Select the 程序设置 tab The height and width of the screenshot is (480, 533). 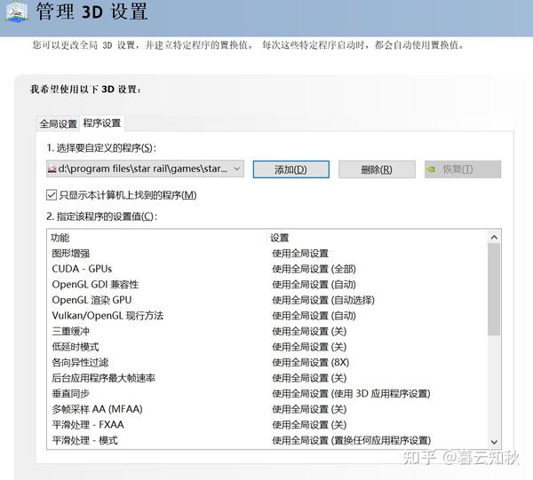pos(102,123)
